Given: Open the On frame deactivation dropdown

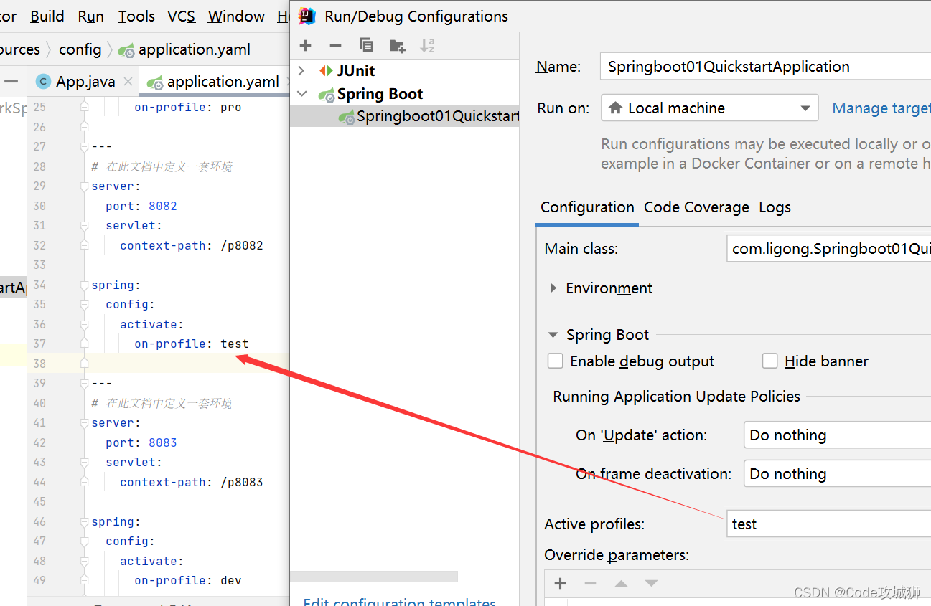Looking at the screenshot, I should tap(837, 474).
